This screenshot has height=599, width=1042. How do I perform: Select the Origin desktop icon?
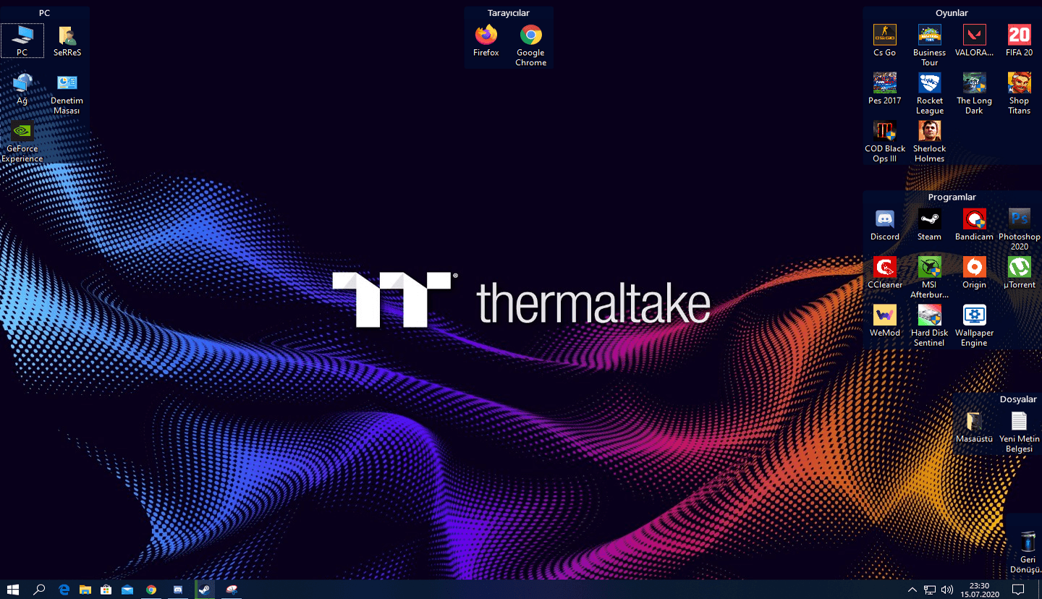tap(975, 273)
